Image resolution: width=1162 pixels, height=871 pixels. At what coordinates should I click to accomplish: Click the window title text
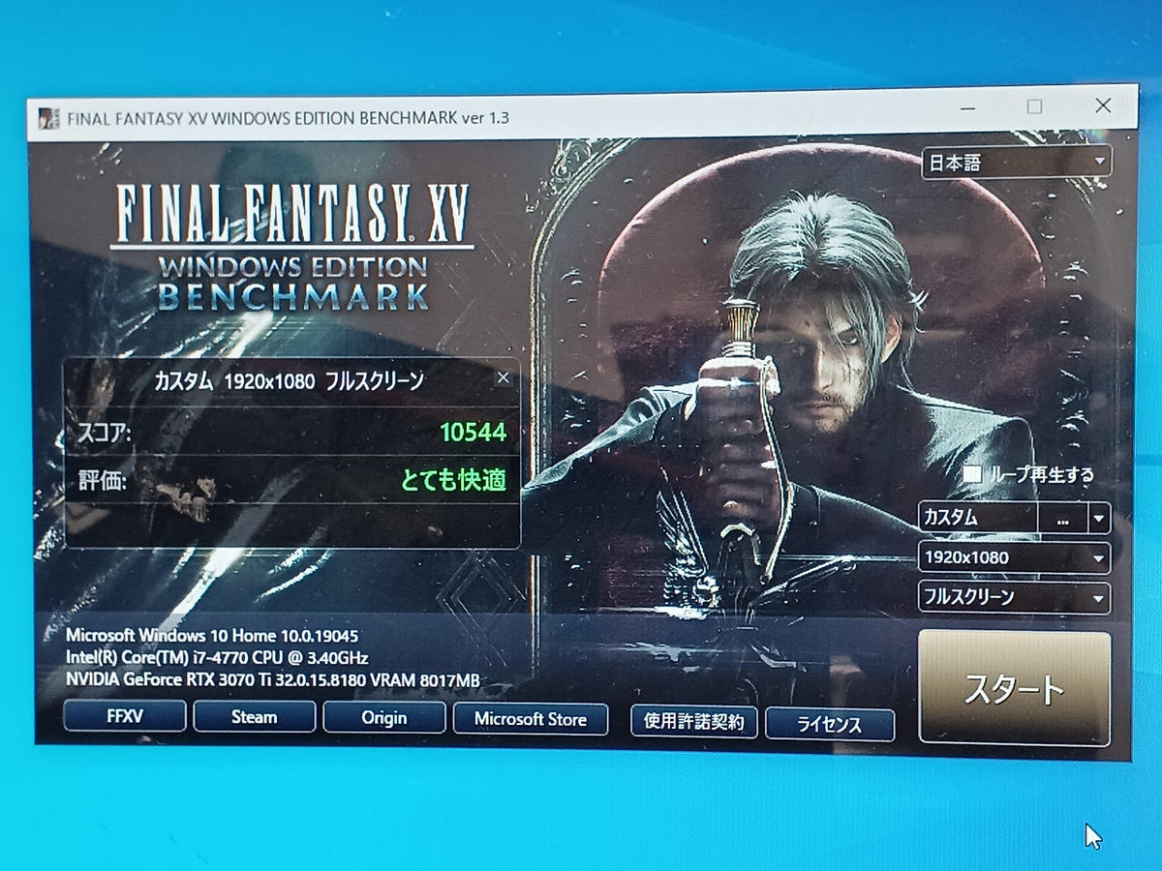(x=288, y=118)
